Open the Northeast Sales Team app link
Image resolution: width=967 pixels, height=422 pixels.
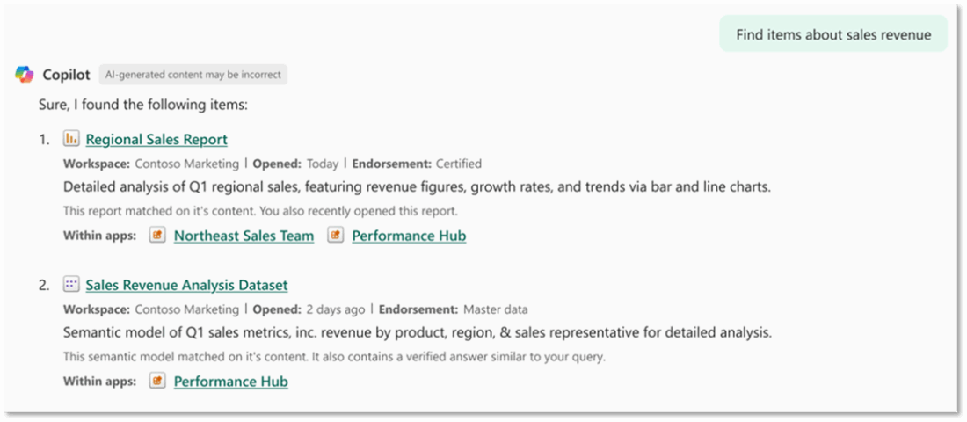coord(244,236)
